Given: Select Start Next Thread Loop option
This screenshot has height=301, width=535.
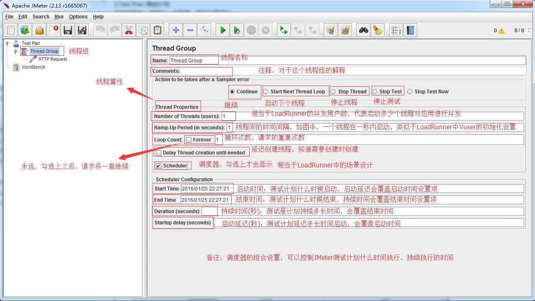Looking at the screenshot, I should coord(266,92).
